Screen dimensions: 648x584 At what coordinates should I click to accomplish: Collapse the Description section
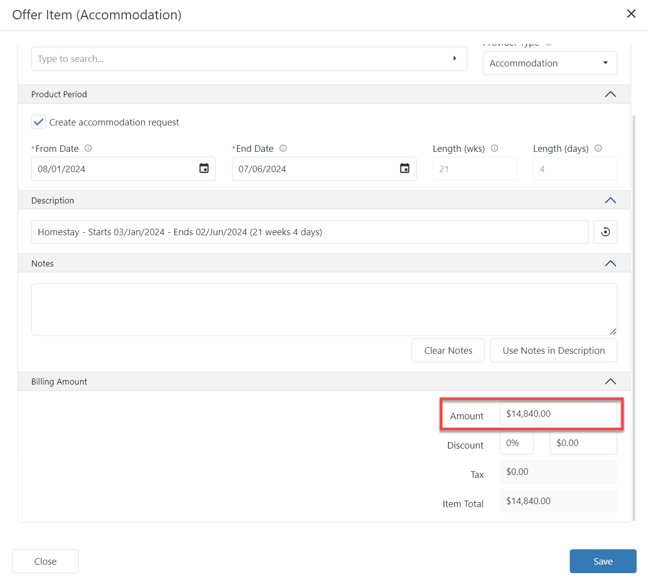[x=610, y=200]
